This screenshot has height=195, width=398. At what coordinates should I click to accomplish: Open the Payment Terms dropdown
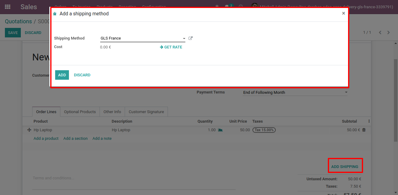(295, 92)
